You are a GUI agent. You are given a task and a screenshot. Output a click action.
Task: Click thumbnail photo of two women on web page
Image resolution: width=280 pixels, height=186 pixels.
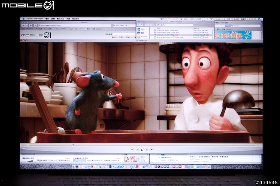pyautogui.click(x=130, y=159)
